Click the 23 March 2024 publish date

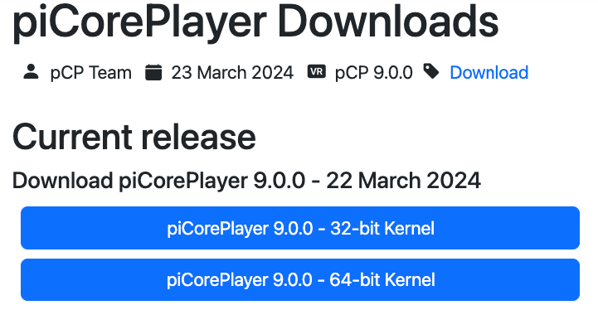(x=232, y=72)
